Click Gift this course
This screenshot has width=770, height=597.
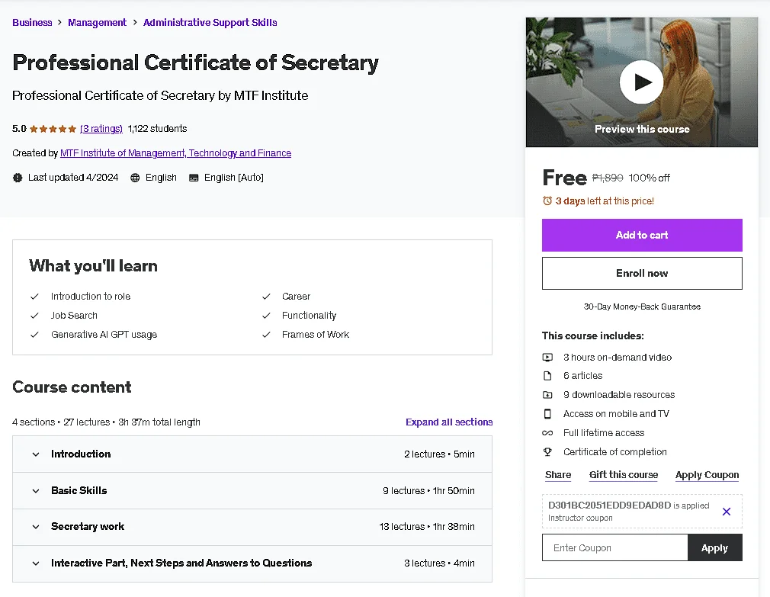coord(623,475)
